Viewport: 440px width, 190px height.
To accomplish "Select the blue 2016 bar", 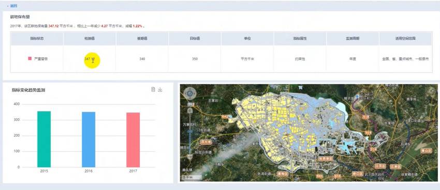I will point(89,139).
